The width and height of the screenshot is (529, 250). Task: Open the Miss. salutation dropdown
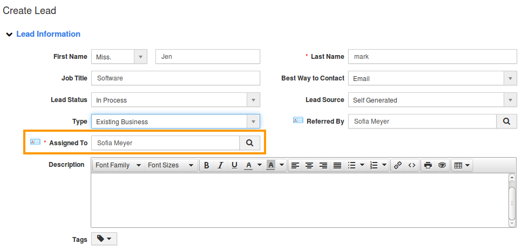[119, 57]
